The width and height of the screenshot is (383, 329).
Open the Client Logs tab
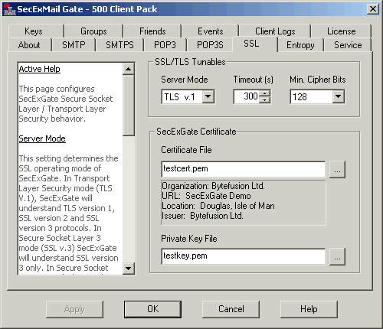pyautogui.click(x=275, y=31)
